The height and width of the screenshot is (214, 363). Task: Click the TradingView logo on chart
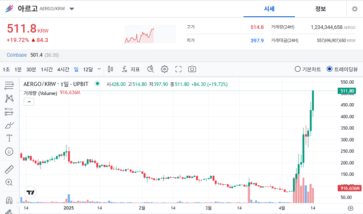30,192
